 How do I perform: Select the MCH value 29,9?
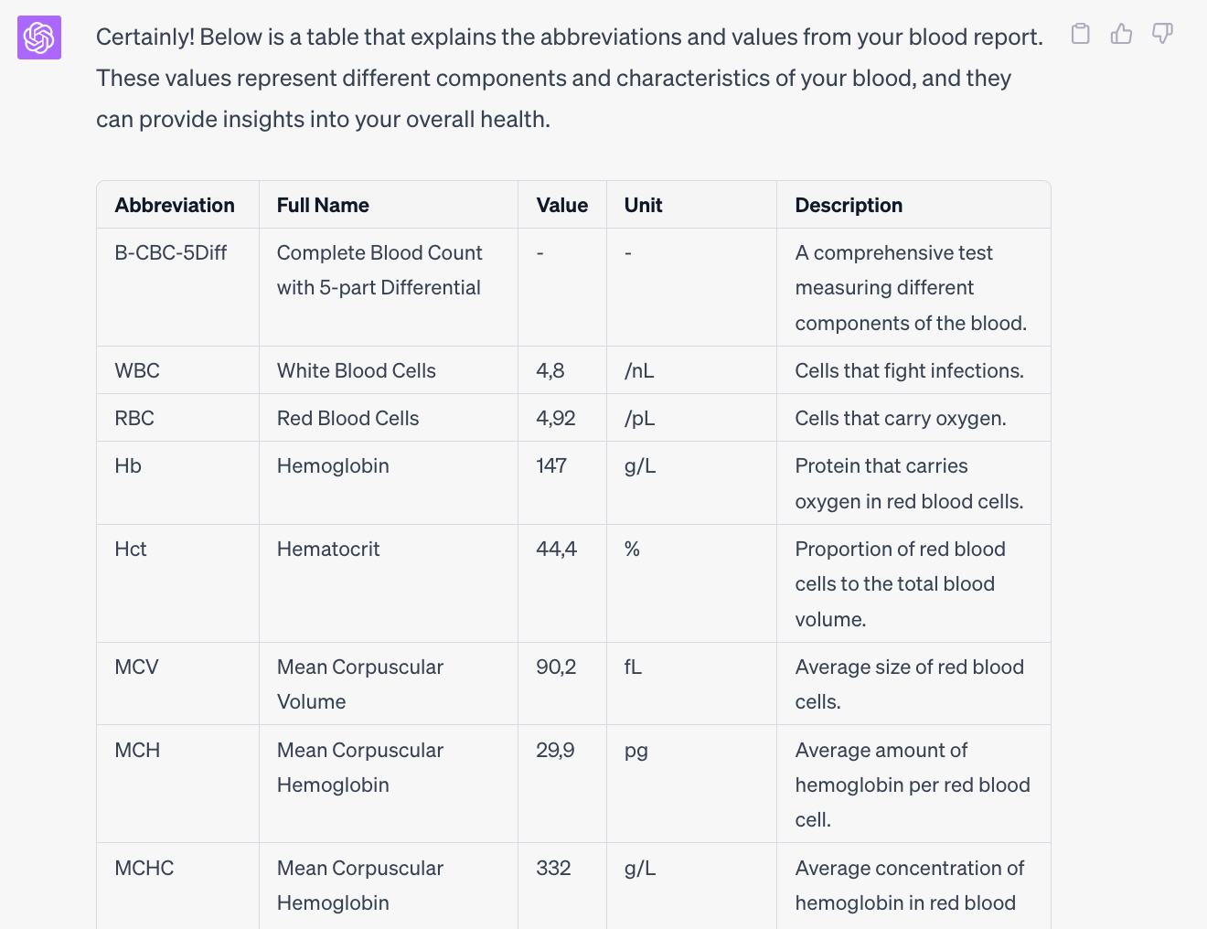click(555, 750)
